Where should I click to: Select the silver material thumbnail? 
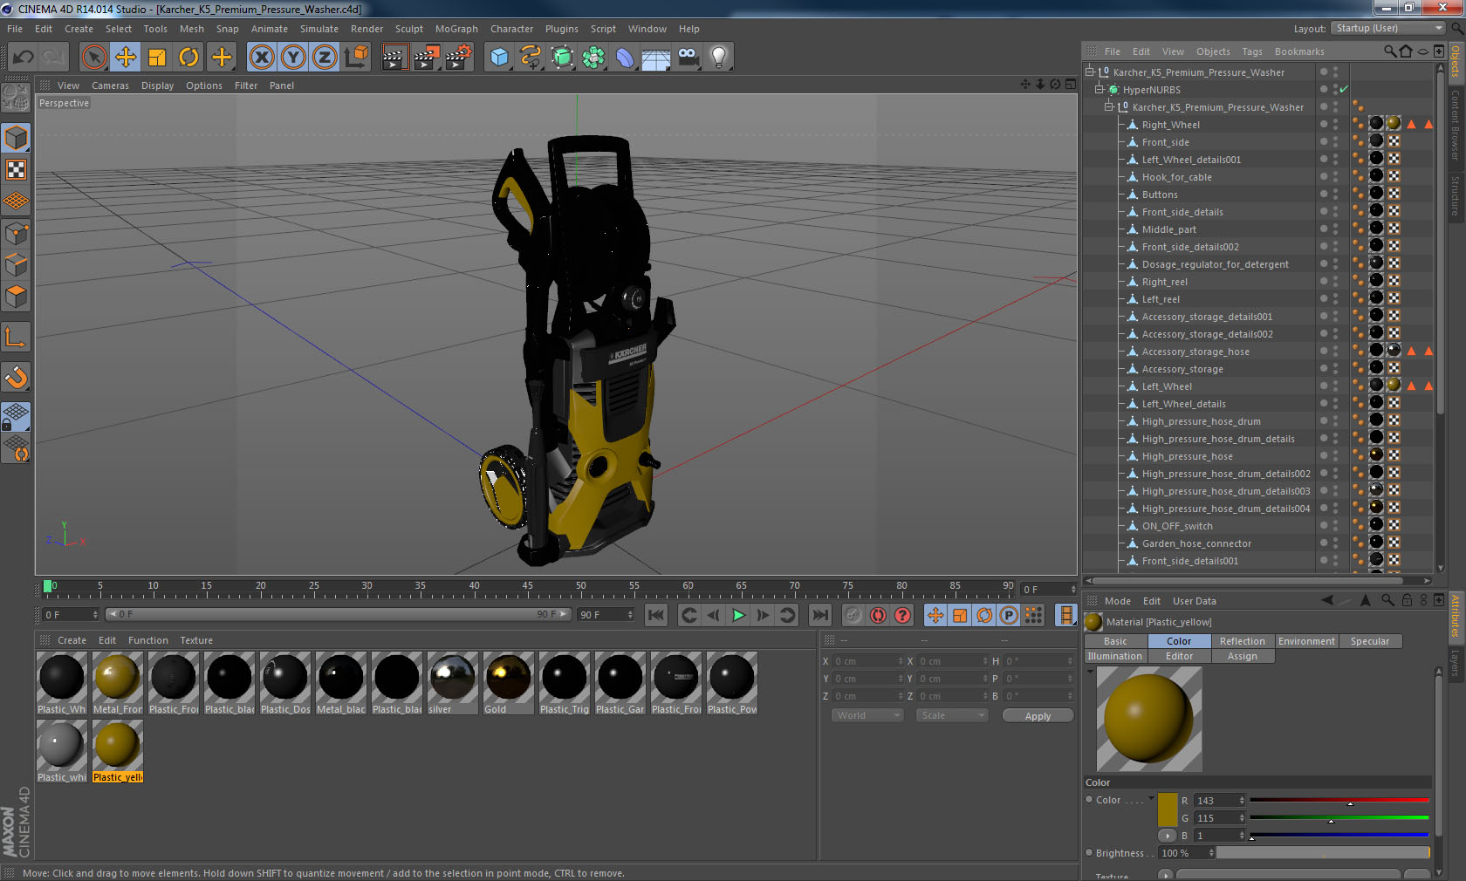452,677
